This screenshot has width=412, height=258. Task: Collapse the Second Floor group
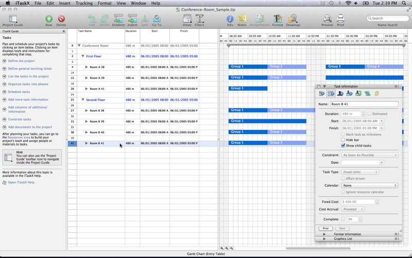[83, 100]
